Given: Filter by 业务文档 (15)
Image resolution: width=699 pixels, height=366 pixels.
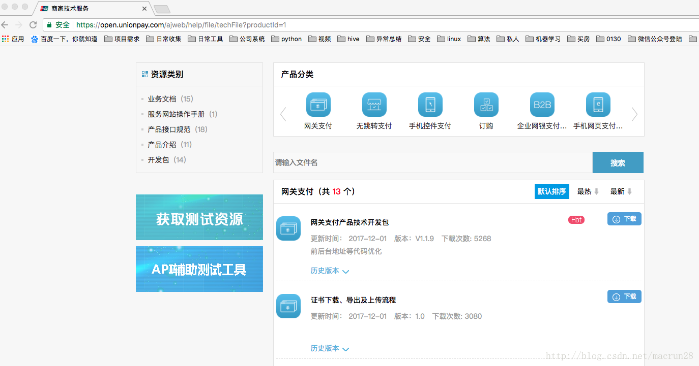Looking at the screenshot, I should point(170,99).
